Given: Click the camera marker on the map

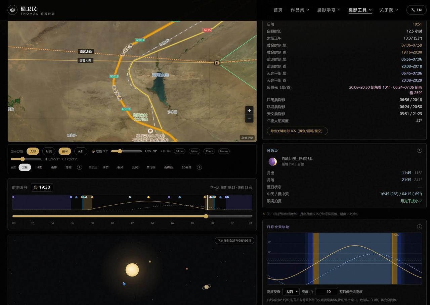Looking at the screenshot, I should pos(217,63).
